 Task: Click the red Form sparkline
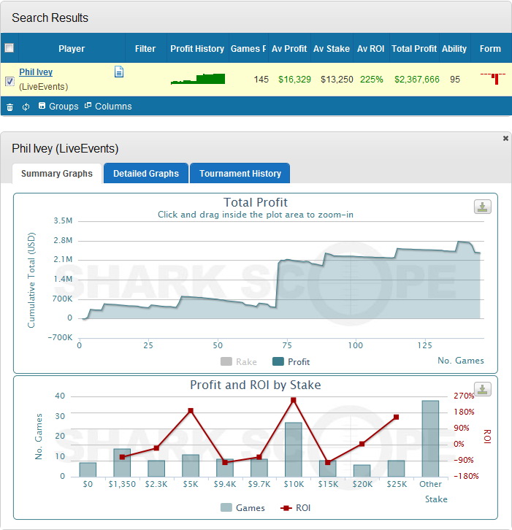pos(493,79)
